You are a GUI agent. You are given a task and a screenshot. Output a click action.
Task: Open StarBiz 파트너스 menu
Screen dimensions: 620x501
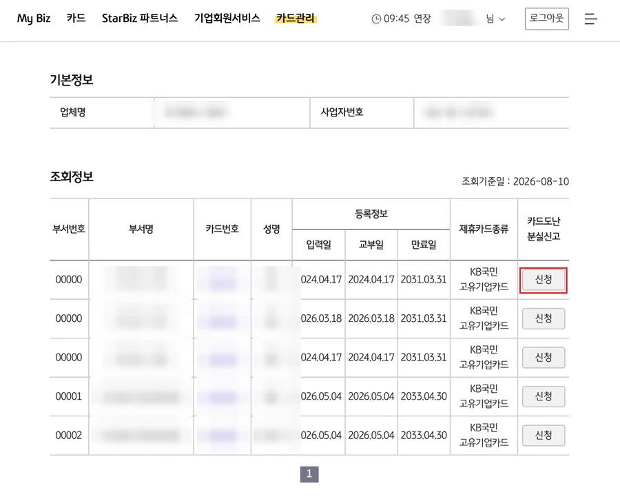point(140,18)
